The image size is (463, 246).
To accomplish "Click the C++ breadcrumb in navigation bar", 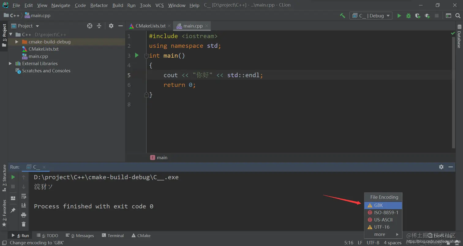I will [12, 16].
